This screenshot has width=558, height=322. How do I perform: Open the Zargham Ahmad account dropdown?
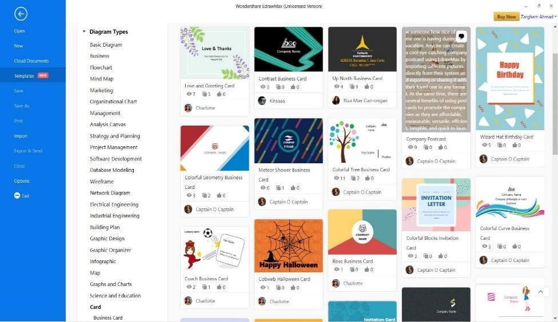538,17
